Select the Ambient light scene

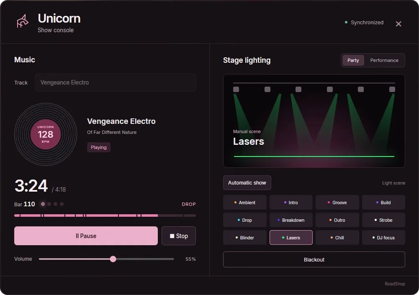tap(245, 203)
